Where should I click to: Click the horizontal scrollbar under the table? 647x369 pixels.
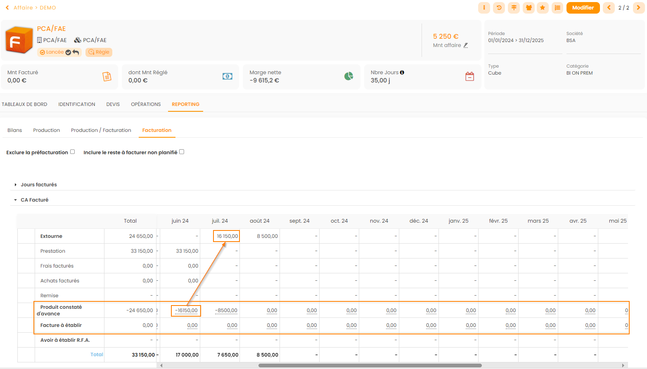(x=370, y=365)
